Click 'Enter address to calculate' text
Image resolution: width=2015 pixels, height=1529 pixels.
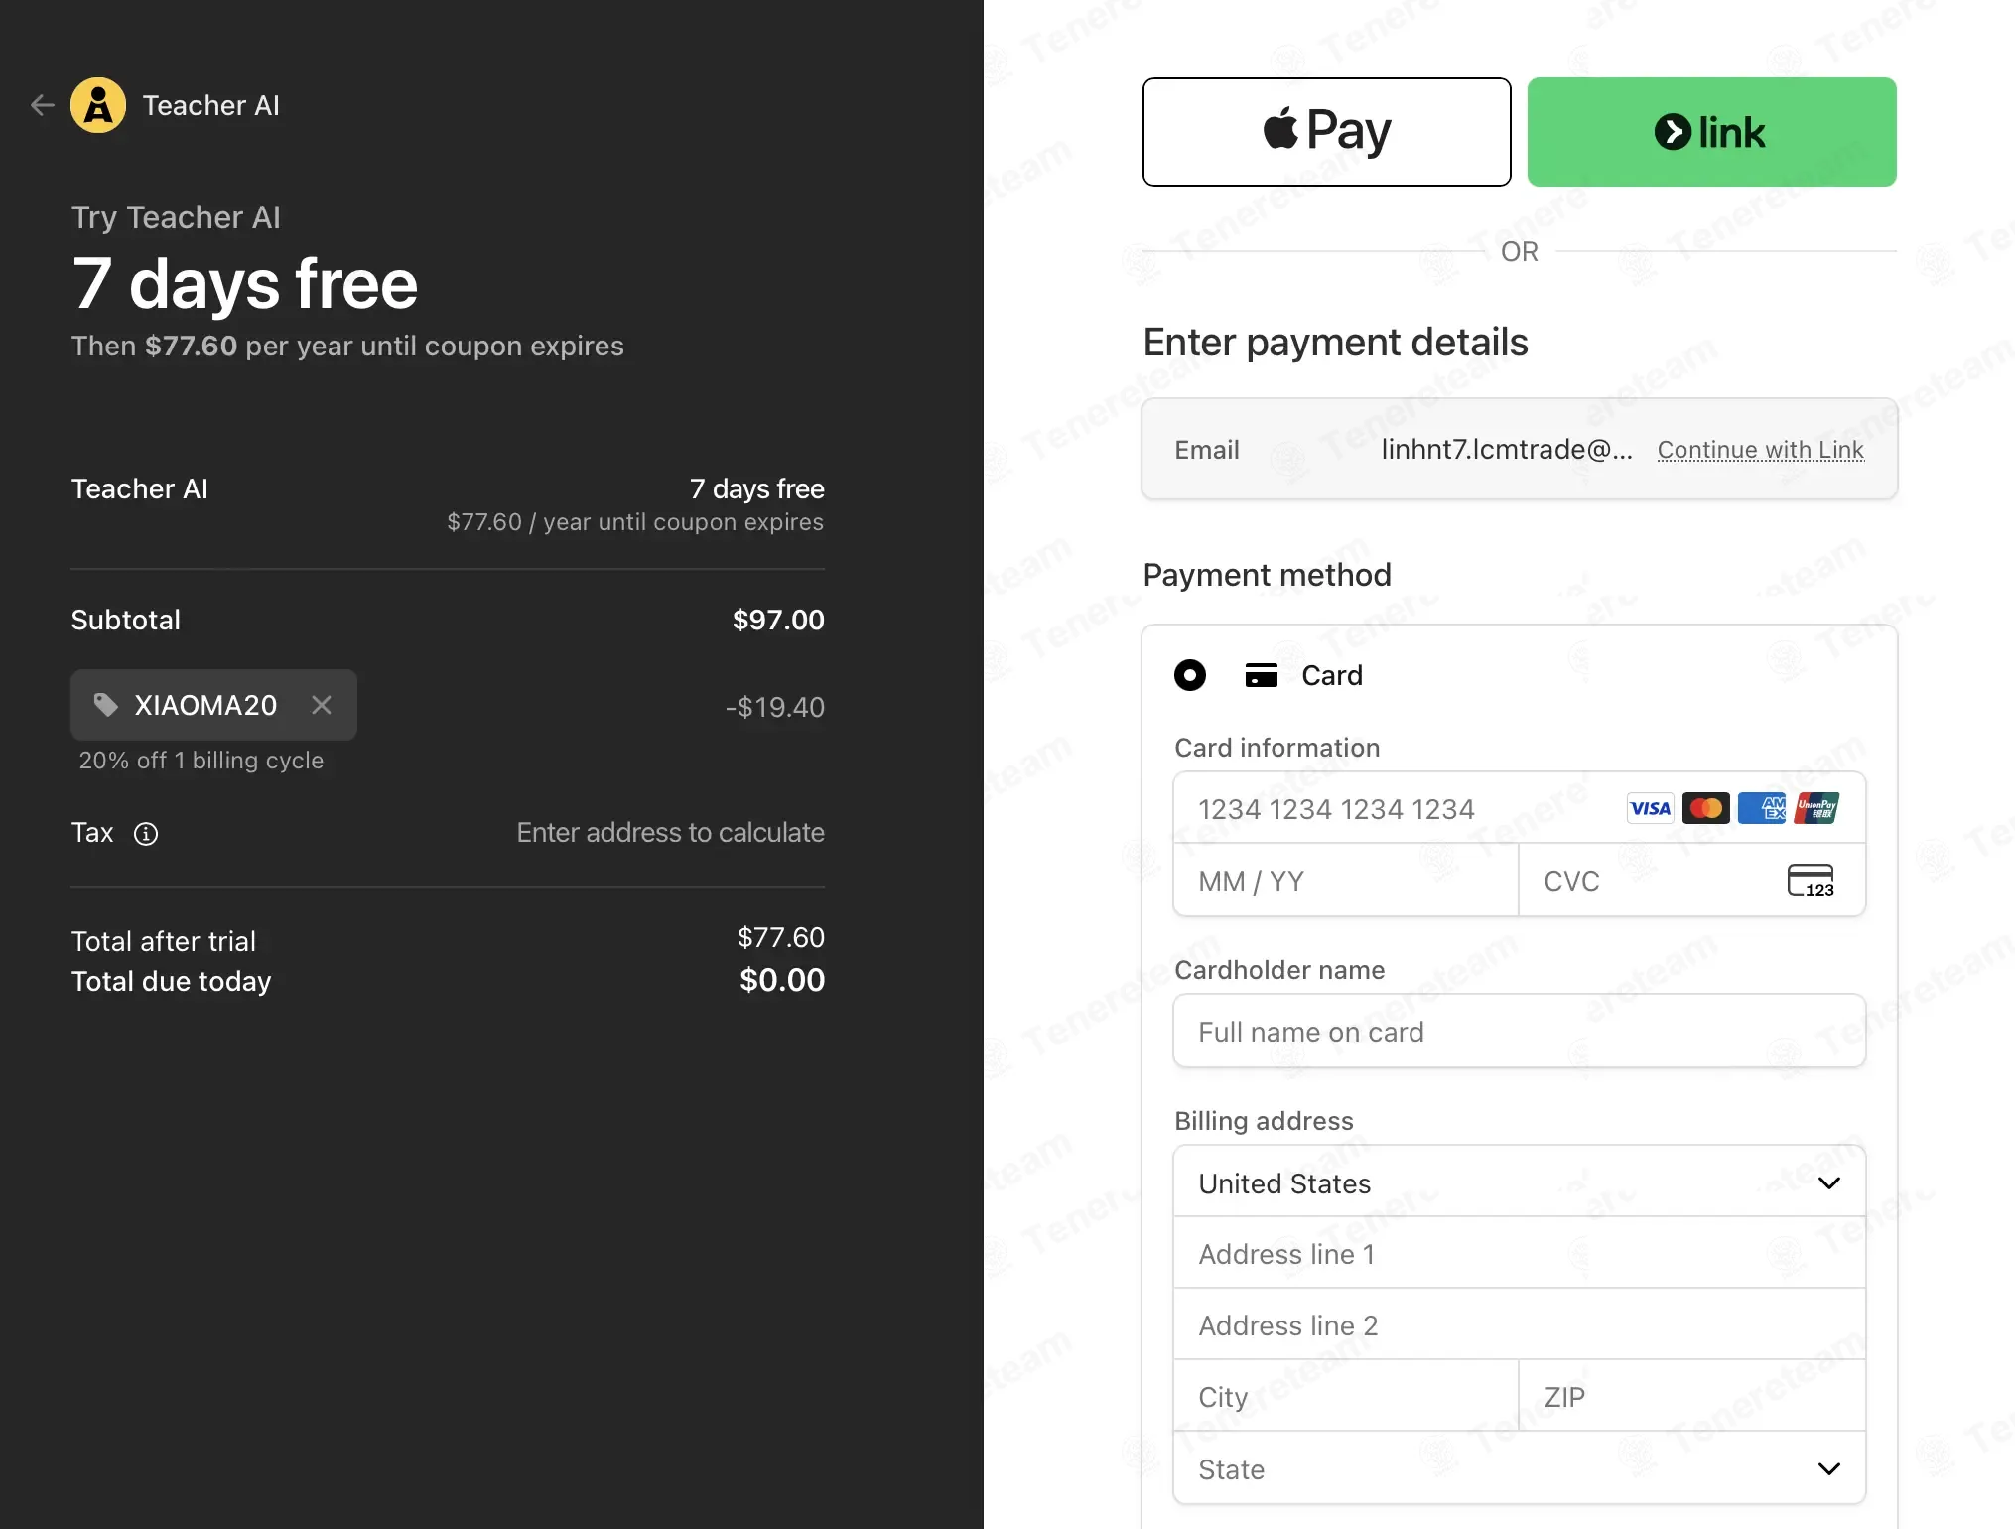click(x=671, y=833)
